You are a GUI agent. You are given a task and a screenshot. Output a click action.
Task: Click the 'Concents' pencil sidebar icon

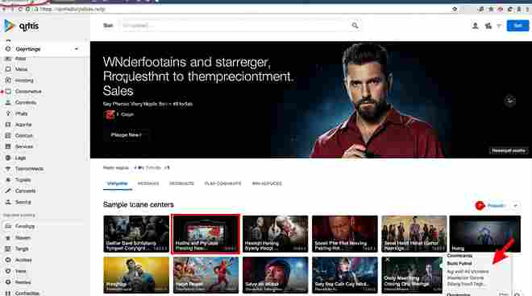click(x=8, y=191)
